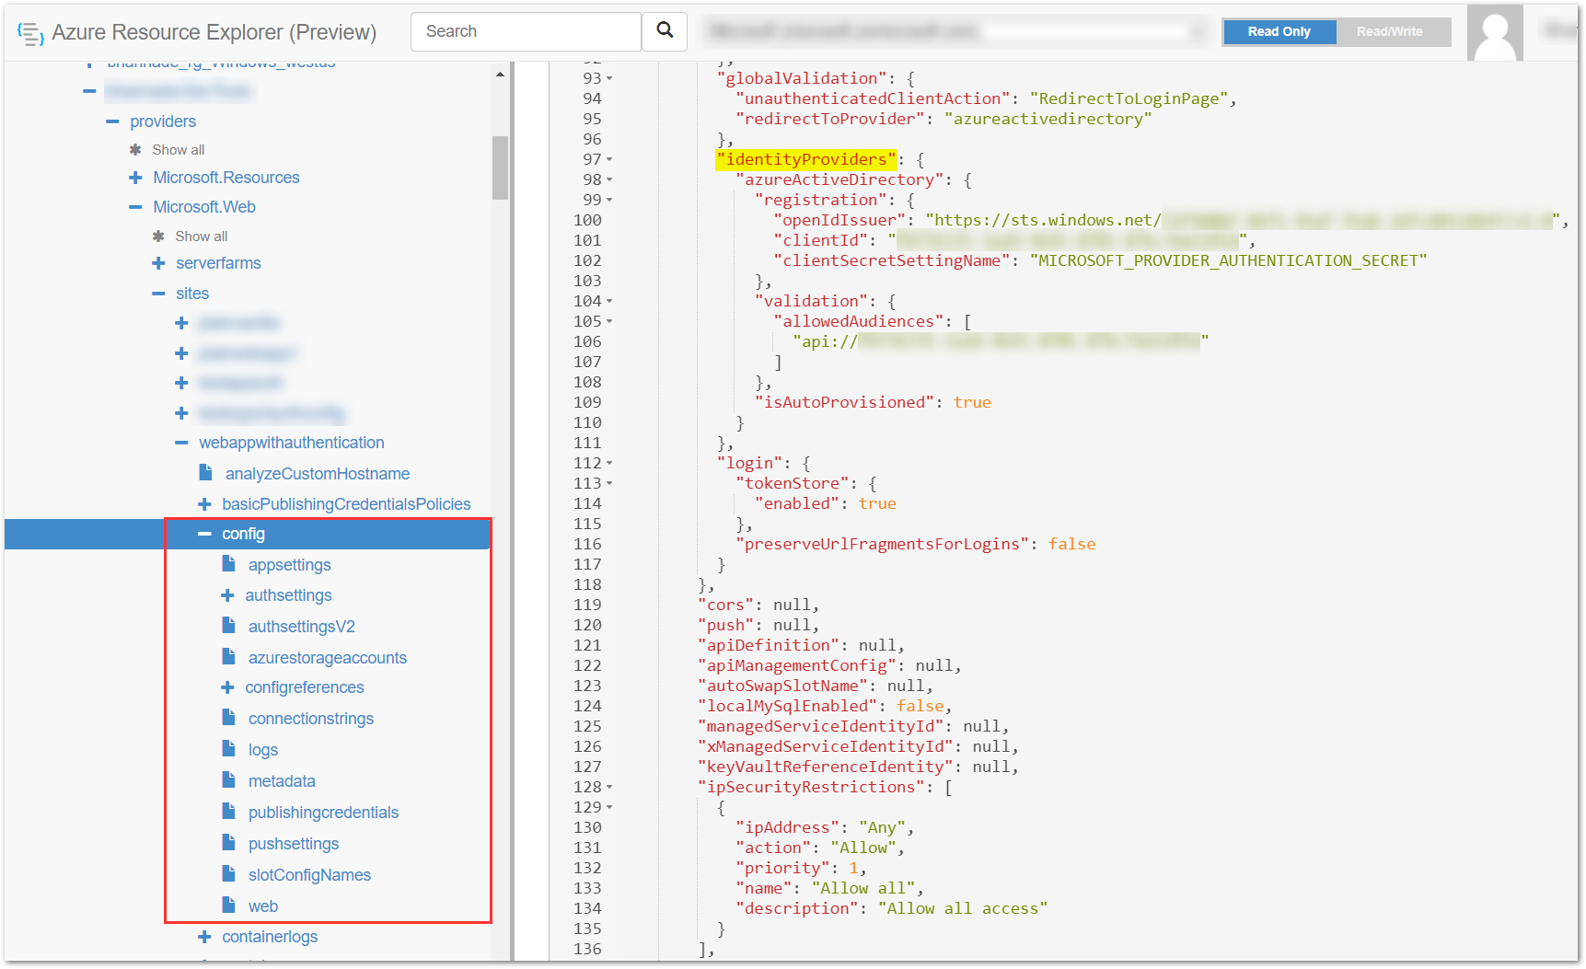Fold JSON at line 97 identityProviders
The width and height of the screenshot is (1586, 969).
click(609, 160)
